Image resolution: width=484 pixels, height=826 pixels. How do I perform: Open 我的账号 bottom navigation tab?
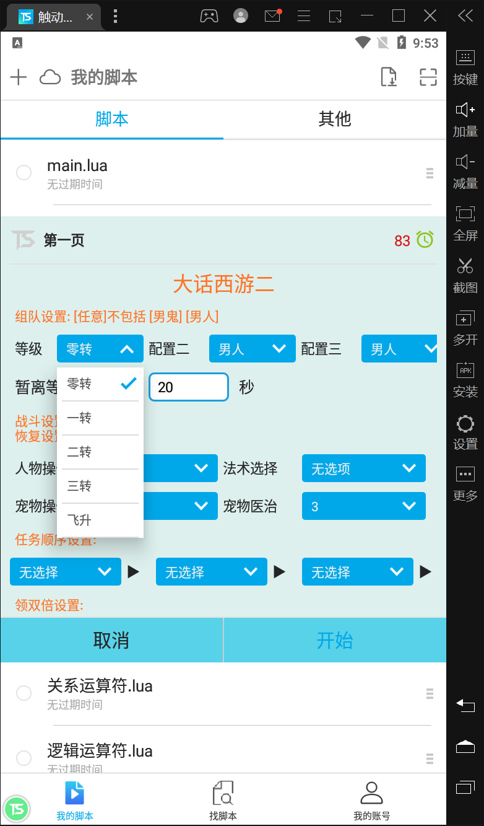click(371, 800)
